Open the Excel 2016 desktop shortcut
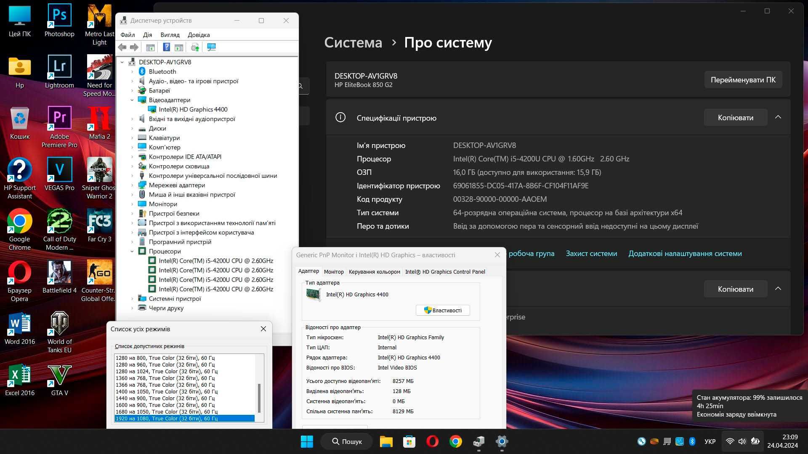This screenshot has height=454, width=808. pos(19,380)
